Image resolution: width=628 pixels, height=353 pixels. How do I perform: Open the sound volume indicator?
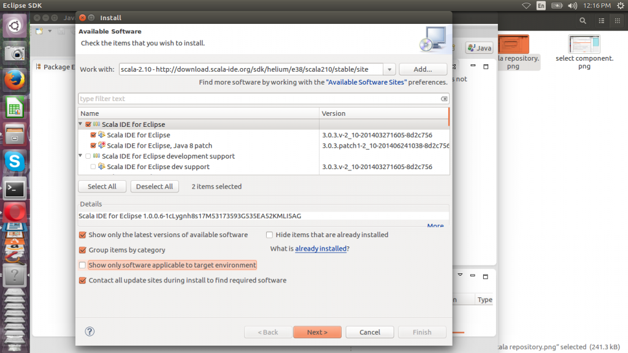pyautogui.click(x=572, y=6)
